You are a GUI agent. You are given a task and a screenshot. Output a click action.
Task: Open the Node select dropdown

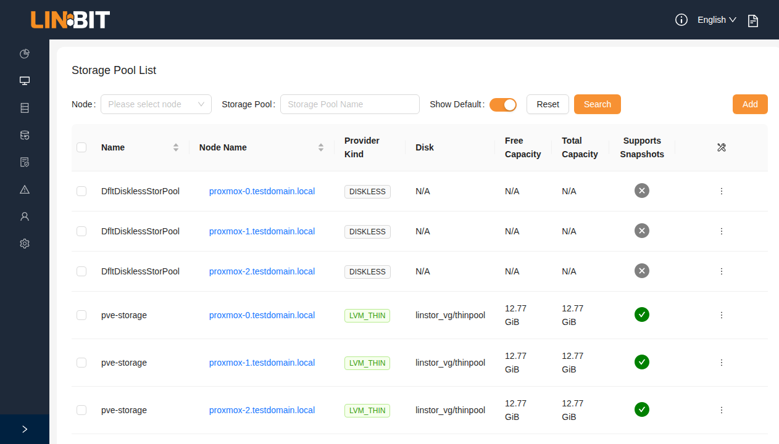pos(156,104)
